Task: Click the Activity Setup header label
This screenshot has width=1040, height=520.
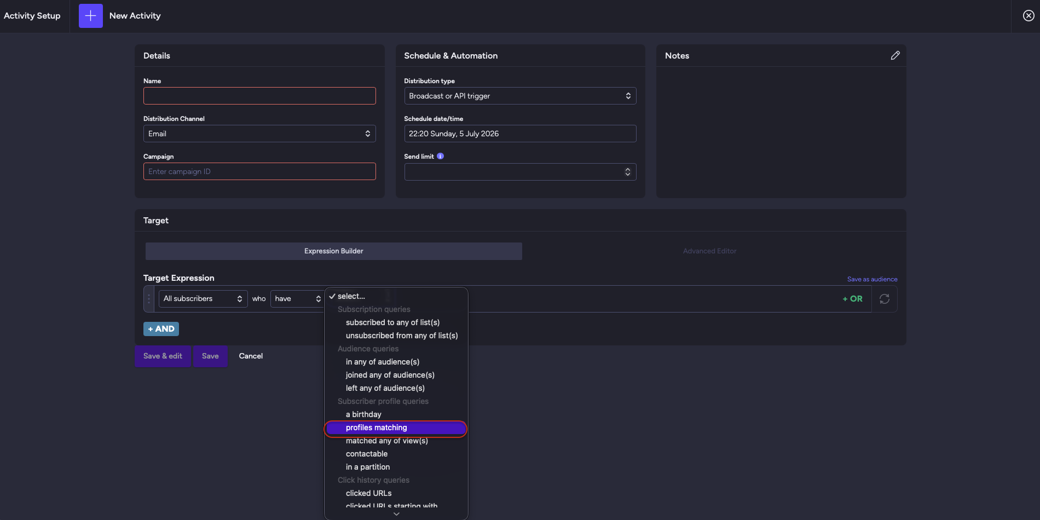Action: click(x=32, y=16)
